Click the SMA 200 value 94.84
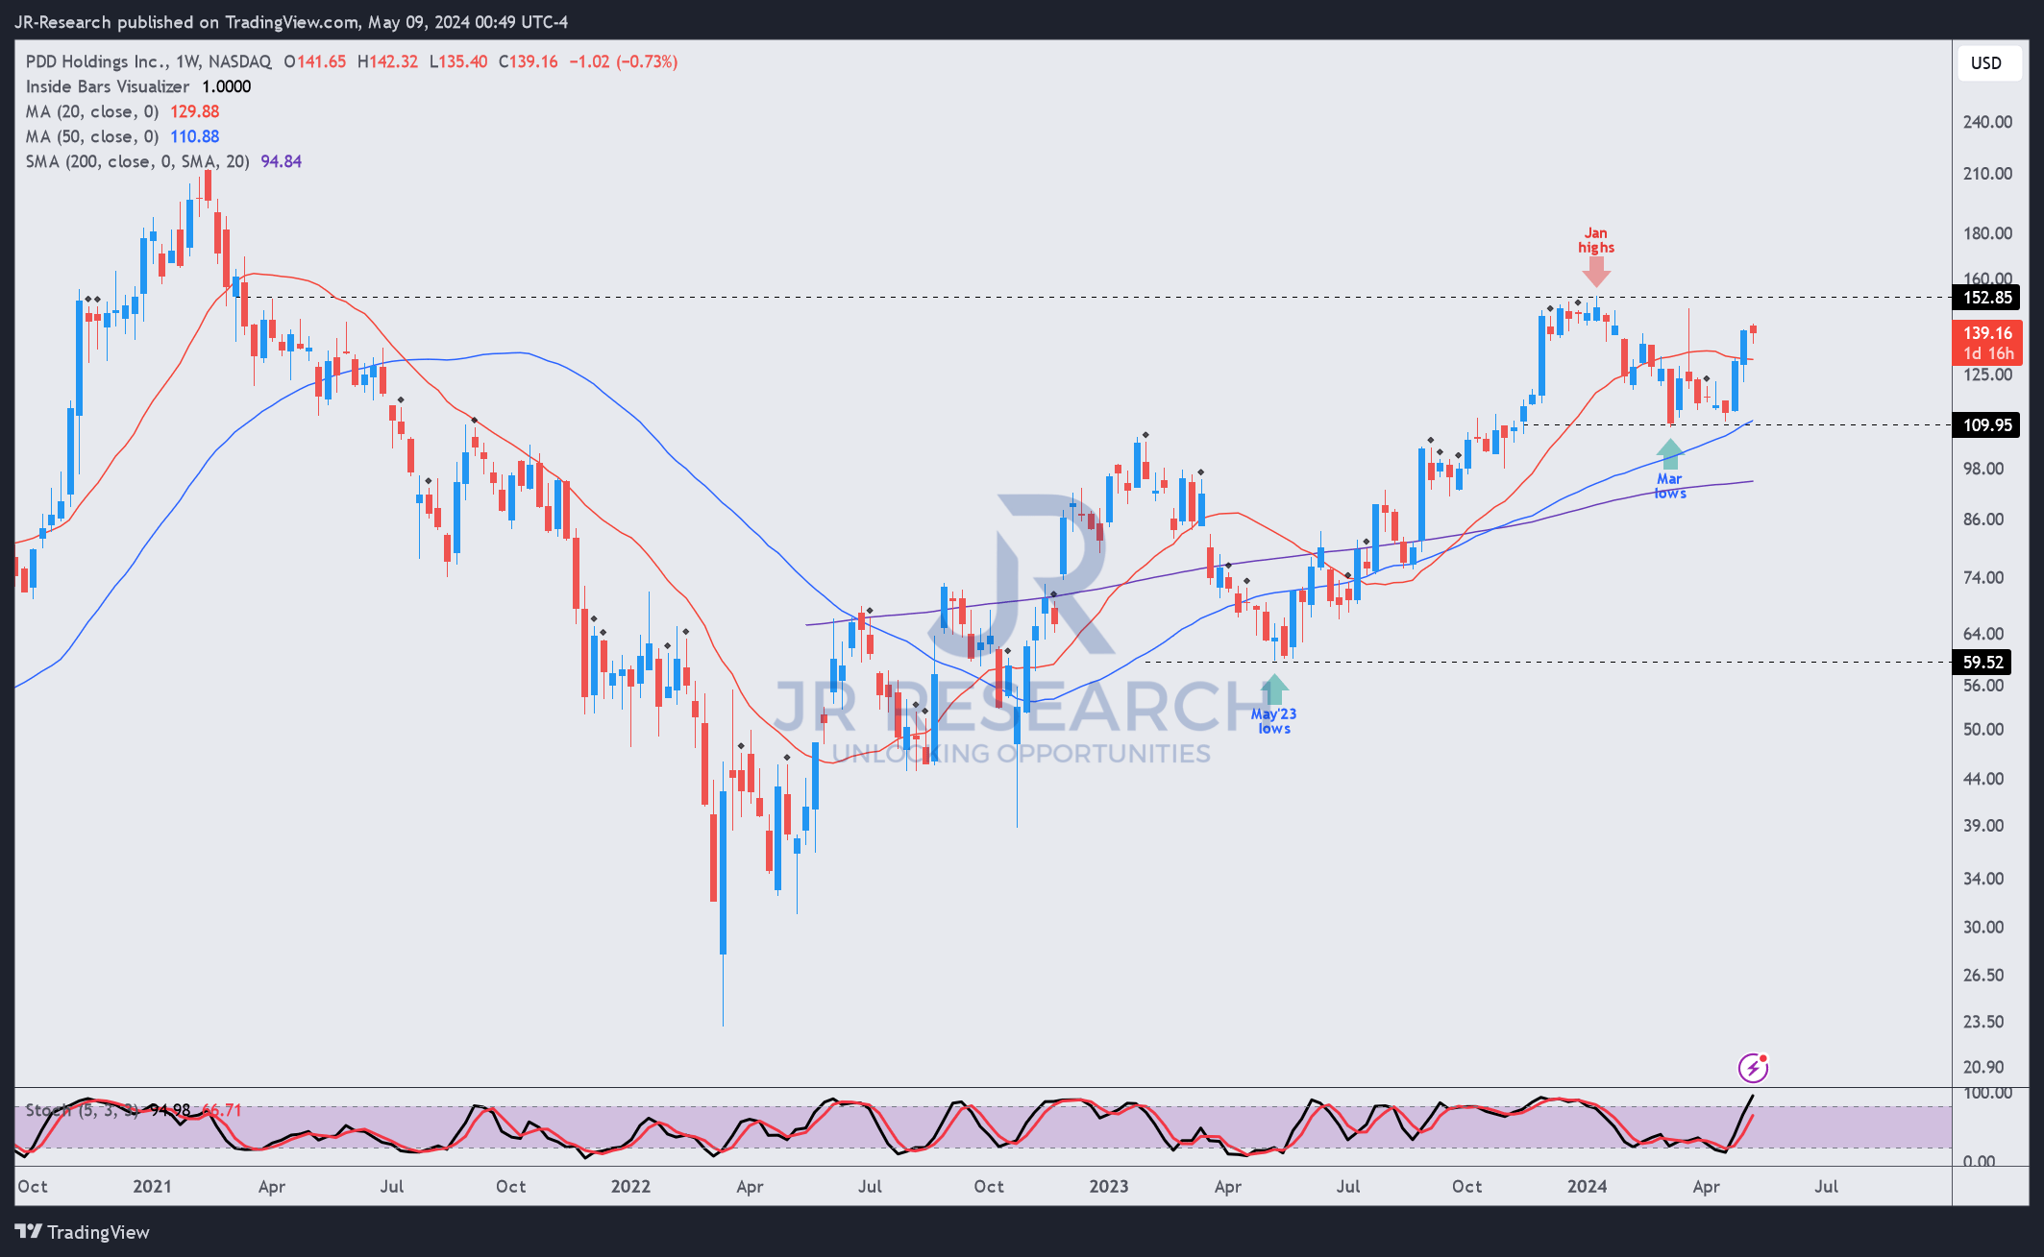Image resolution: width=2044 pixels, height=1257 pixels. pos(281,161)
